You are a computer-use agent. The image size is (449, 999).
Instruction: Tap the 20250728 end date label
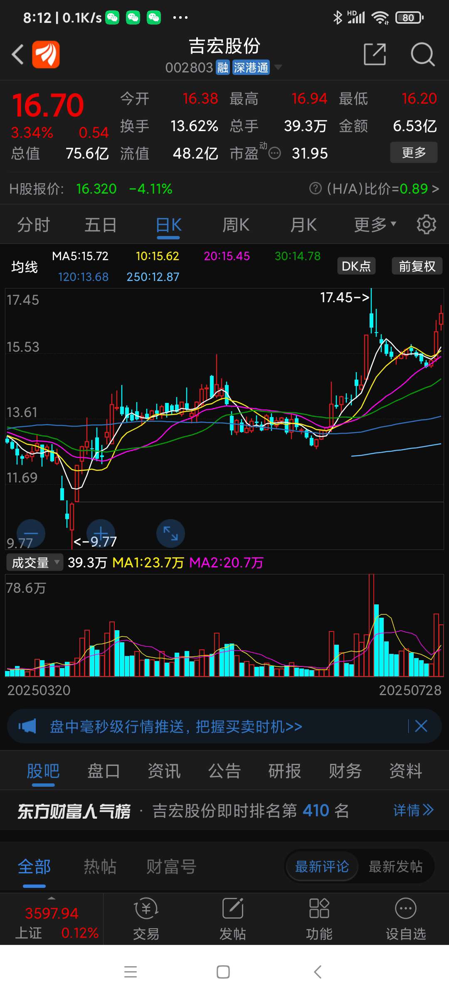coord(410,690)
